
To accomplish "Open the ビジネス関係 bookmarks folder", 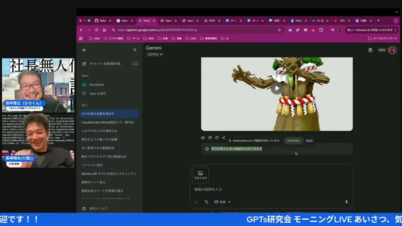I will [113, 39].
